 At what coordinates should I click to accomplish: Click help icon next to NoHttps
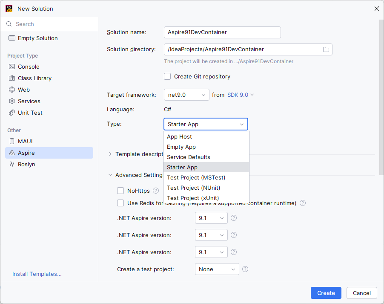click(156, 191)
